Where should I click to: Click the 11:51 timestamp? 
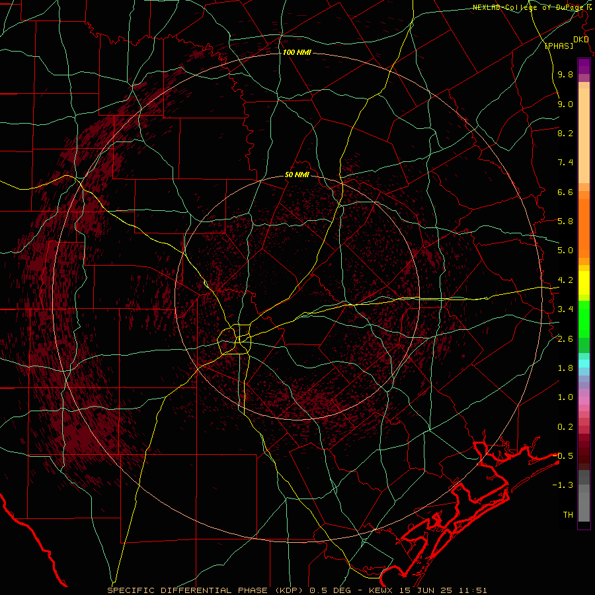point(472,590)
